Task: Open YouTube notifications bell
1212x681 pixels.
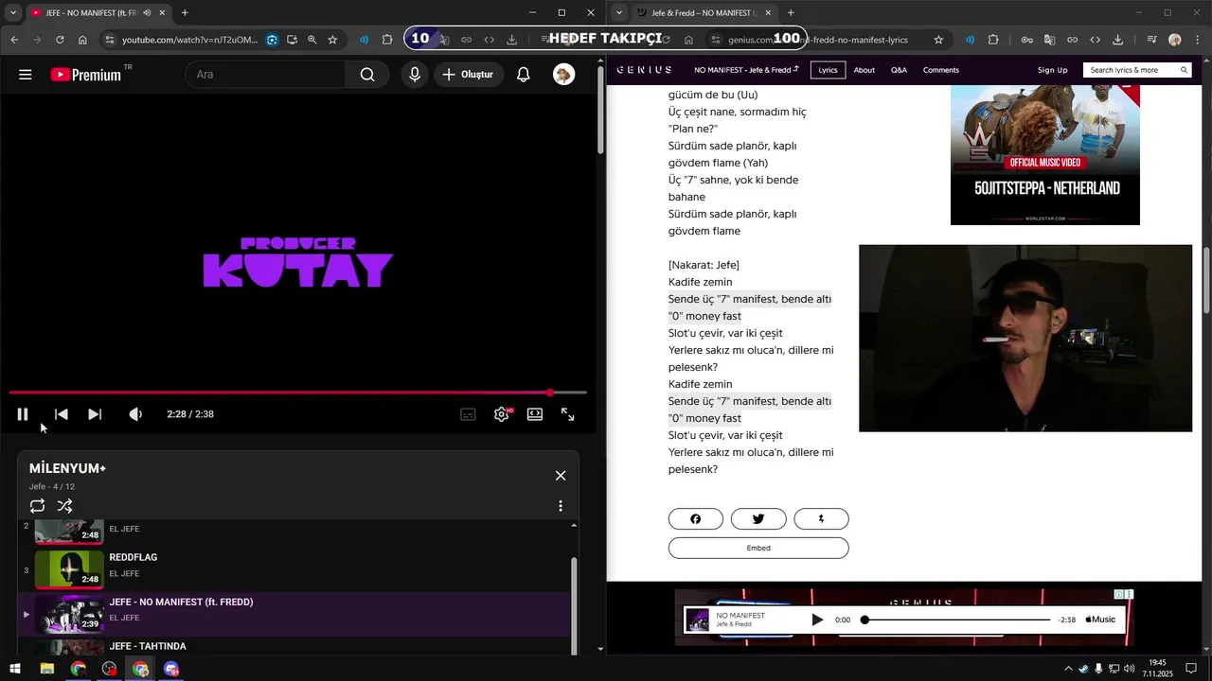Action: click(x=524, y=75)
